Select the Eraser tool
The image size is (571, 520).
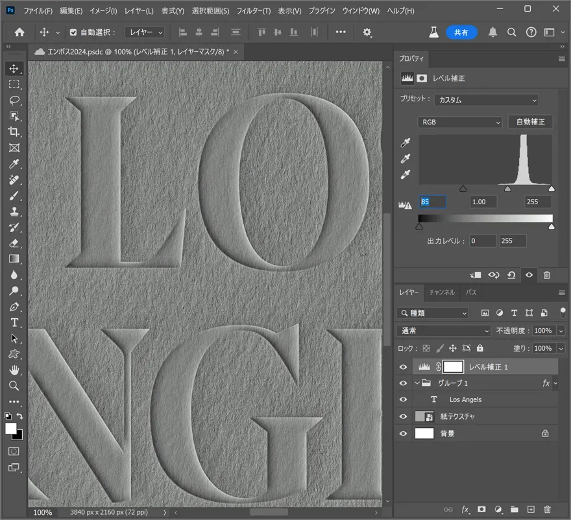pyautogui.click(x=14, y=243)
